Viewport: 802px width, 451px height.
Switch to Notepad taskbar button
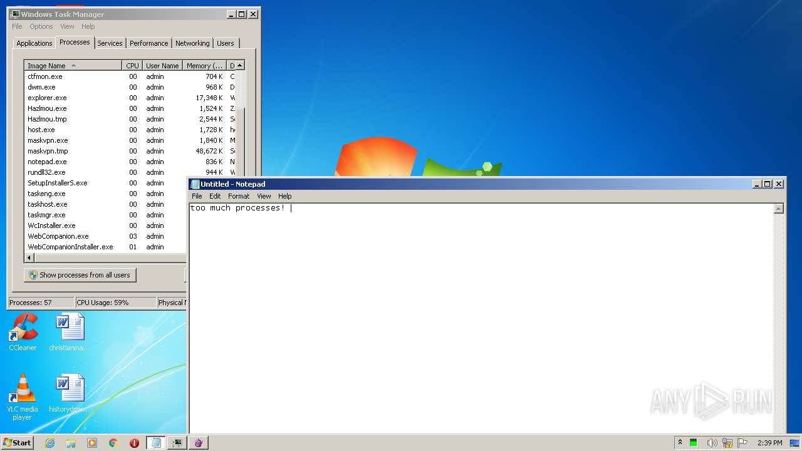click(x=156, y=443)
